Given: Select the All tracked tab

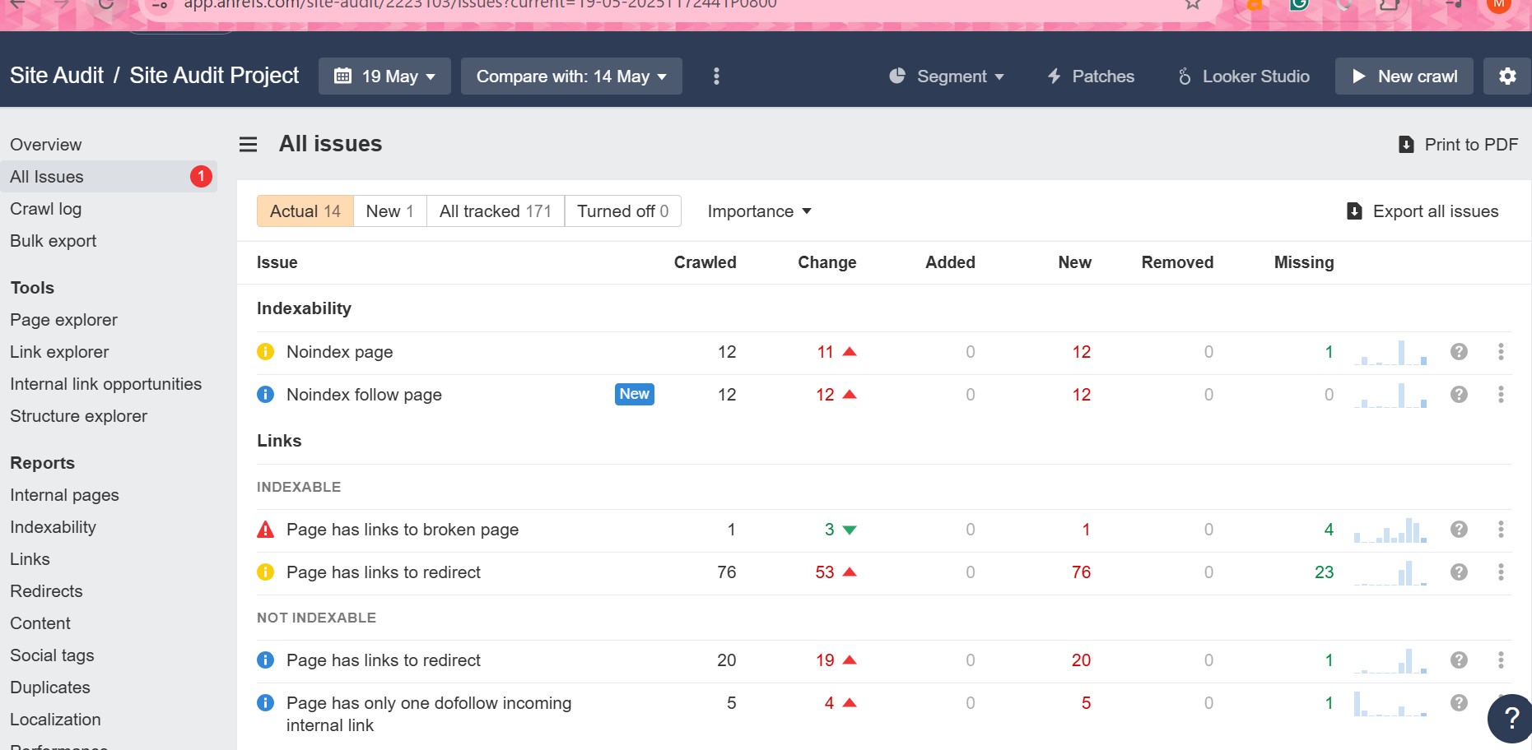Looking at the screenshot, I should (495, 211).
